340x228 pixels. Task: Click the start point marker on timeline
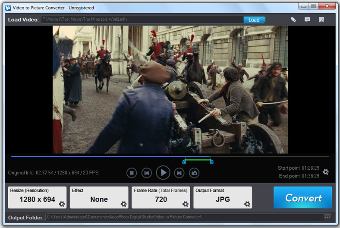(184, 162)
